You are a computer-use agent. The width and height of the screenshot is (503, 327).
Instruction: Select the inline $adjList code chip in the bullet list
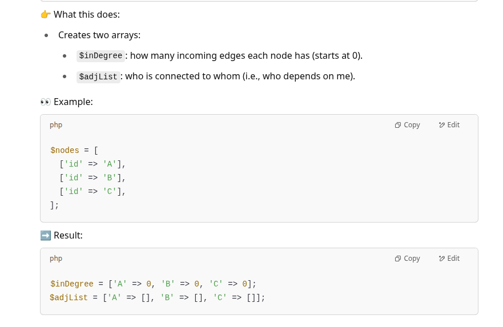coord(98,76)
